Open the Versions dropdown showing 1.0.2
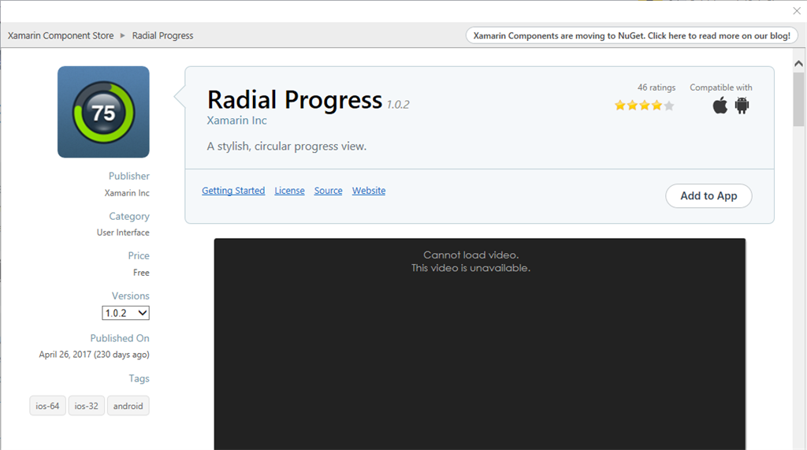Screen dimensions: 807x450 [125, 313]
